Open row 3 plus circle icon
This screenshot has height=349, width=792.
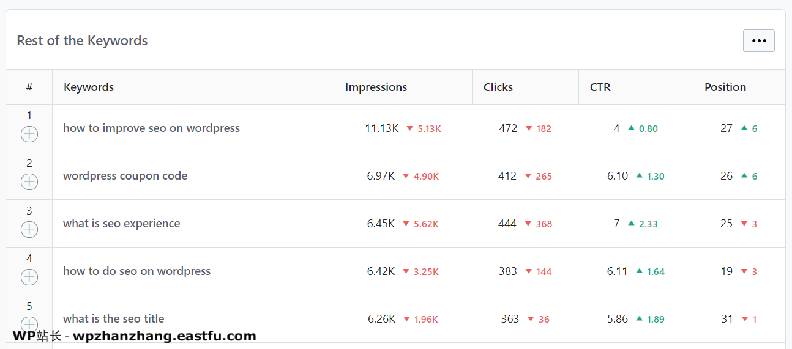29,229
